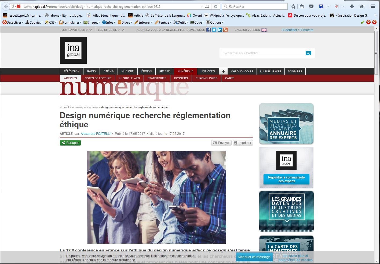Open the Firefox hamburger menu

click(x=373, y=6)
